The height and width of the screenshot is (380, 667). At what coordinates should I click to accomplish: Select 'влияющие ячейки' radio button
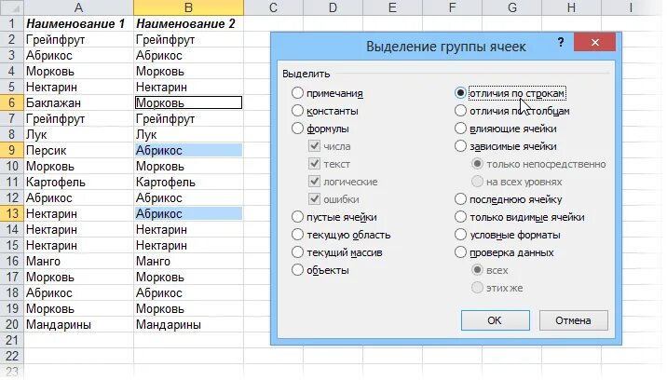point(460,129)
